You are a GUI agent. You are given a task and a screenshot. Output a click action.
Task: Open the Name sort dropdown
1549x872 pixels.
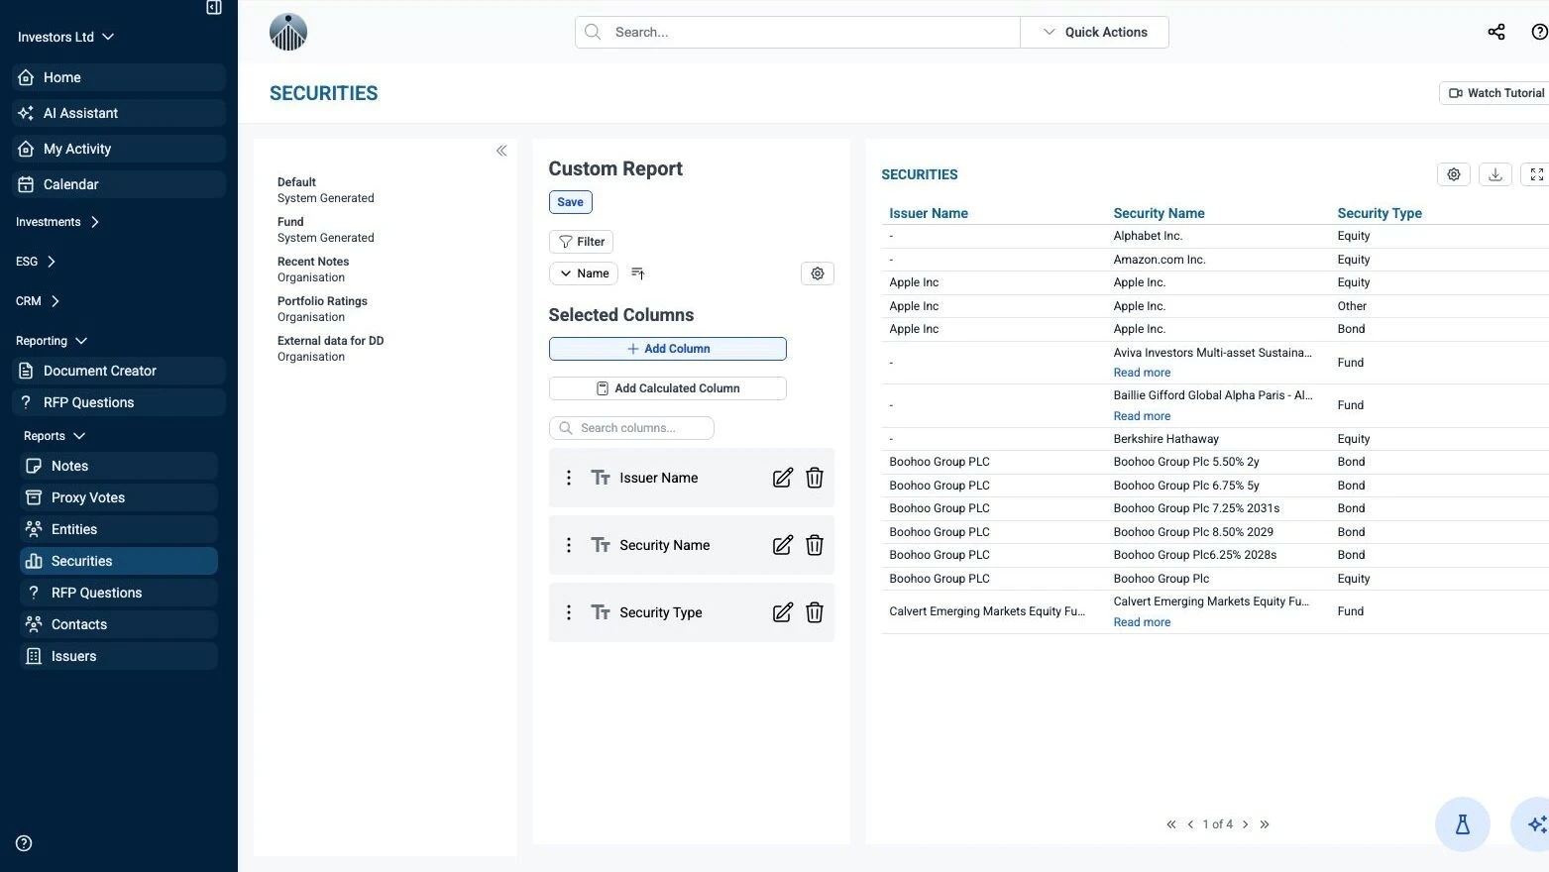click(584, 273)
